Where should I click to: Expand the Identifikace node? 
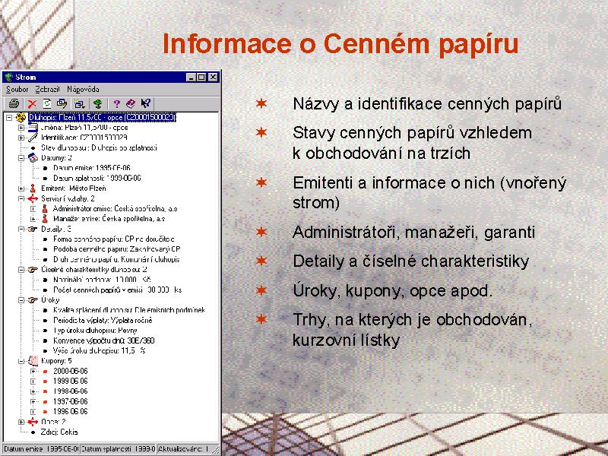[21, 138]
